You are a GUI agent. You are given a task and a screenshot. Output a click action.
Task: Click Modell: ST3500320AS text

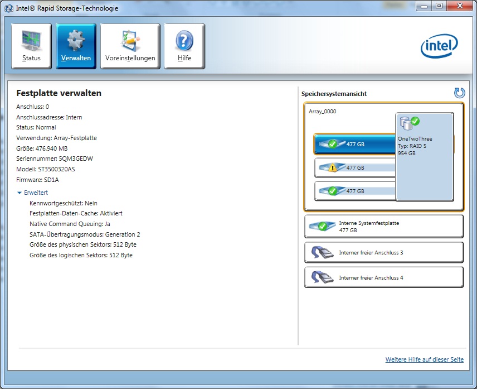click(45, 169)
